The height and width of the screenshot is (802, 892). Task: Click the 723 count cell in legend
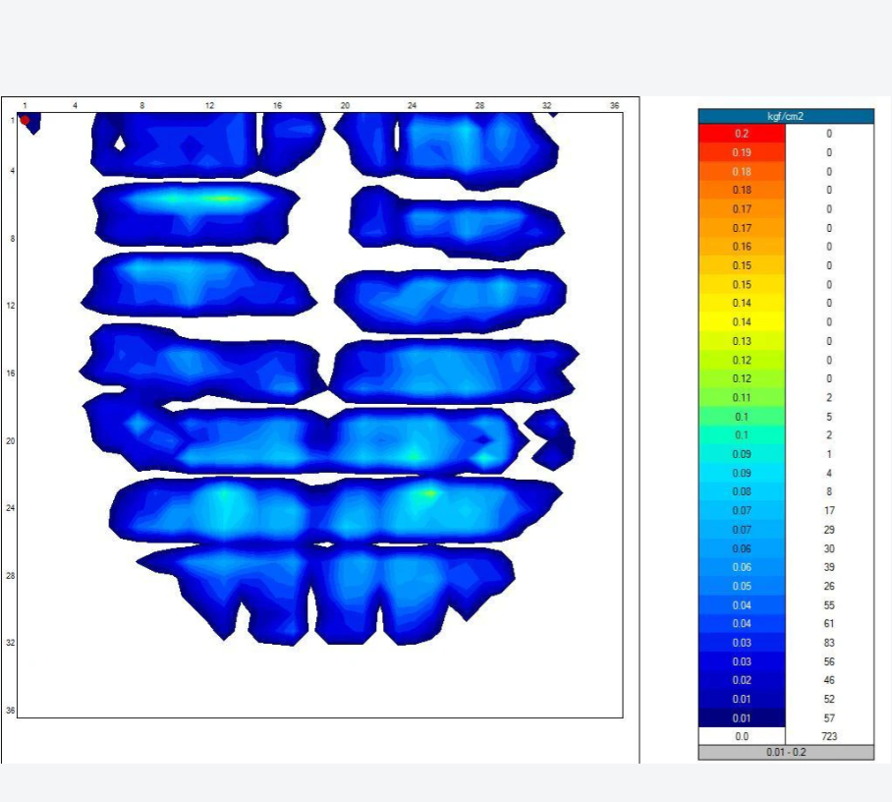(829, 736)
